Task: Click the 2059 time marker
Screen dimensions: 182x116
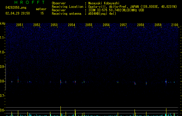Action: coord(158,25)
